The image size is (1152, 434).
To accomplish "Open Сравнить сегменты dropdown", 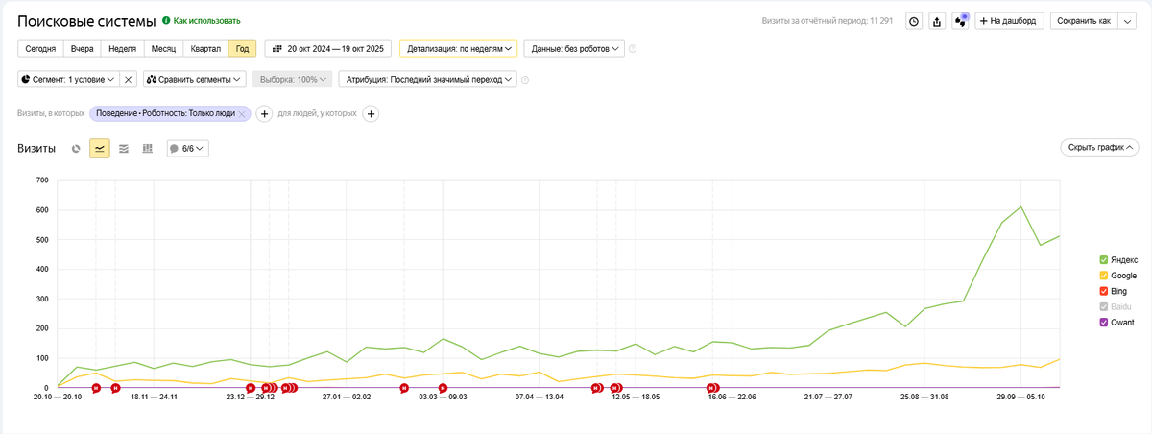I will tap(195, 79).
